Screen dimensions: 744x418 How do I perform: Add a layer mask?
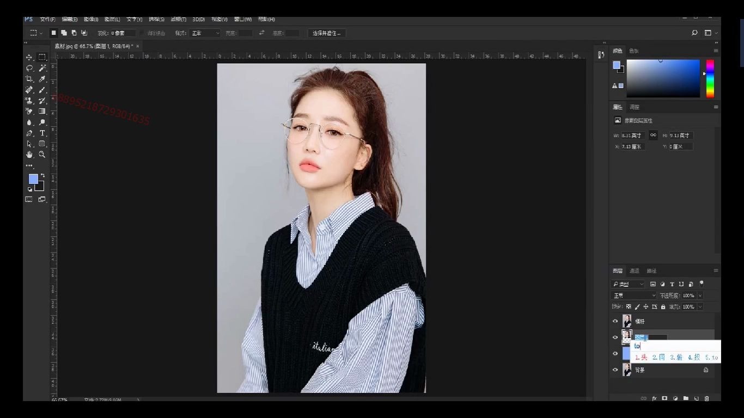tap(664, 398)
